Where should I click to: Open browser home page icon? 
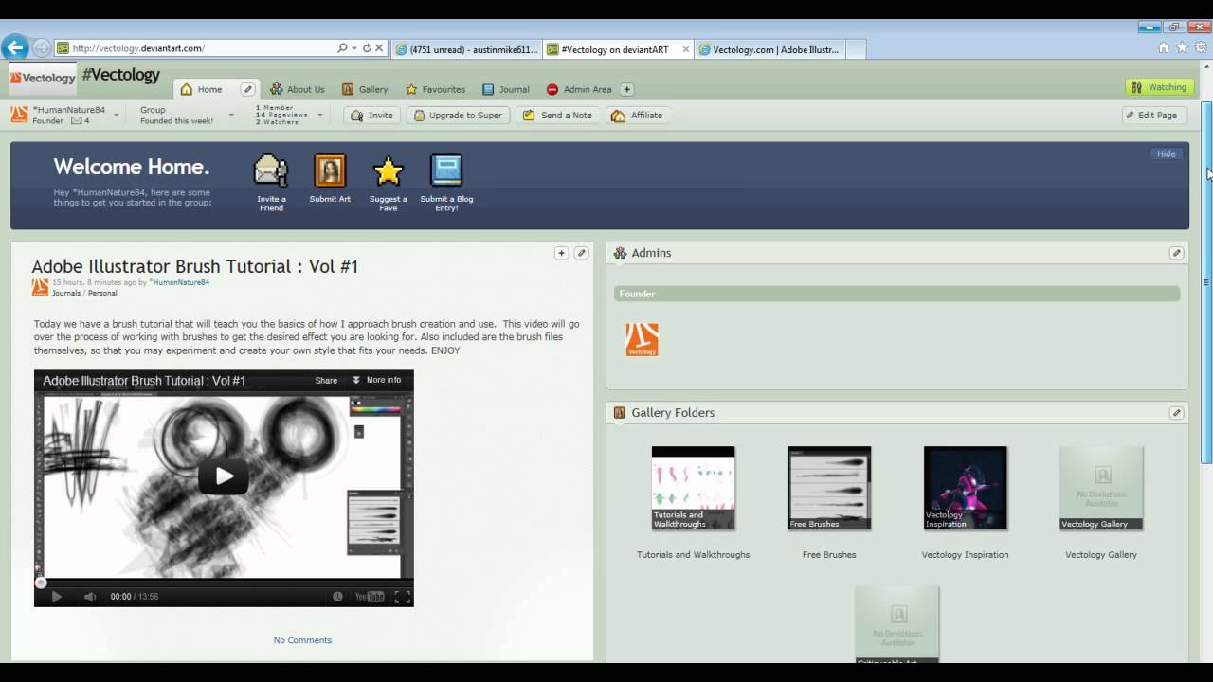[x=1164, y=47]
